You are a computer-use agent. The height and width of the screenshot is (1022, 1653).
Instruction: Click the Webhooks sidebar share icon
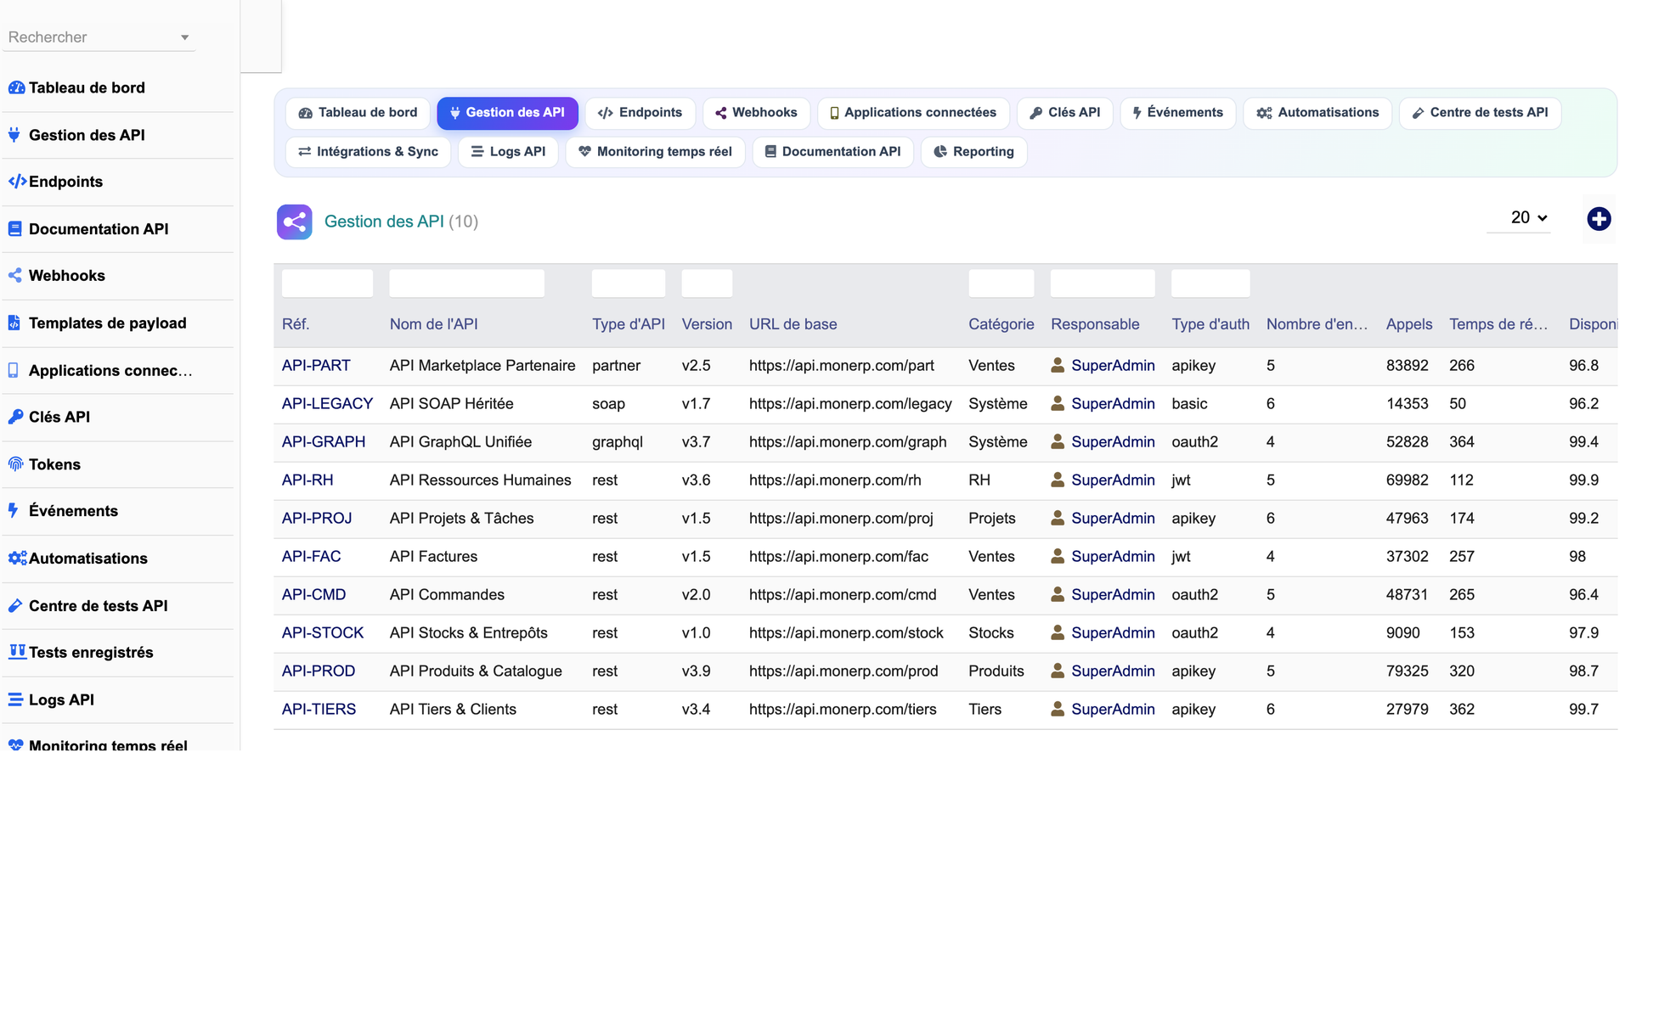pos(14,276)
